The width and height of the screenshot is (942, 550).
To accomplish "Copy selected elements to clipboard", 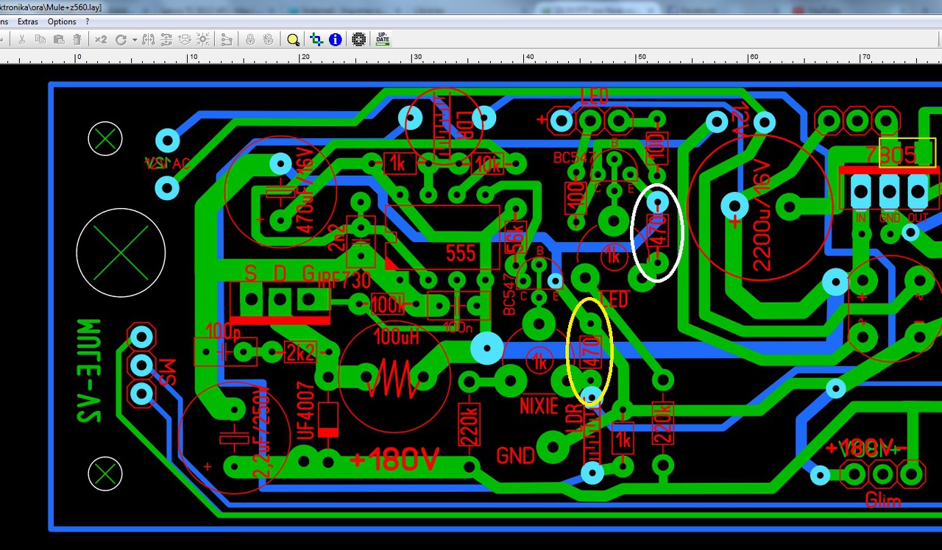I will pyautogui.click(x=40, y=39).
